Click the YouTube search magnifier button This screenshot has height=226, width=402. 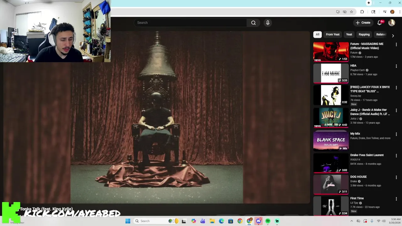coord(253,23)
